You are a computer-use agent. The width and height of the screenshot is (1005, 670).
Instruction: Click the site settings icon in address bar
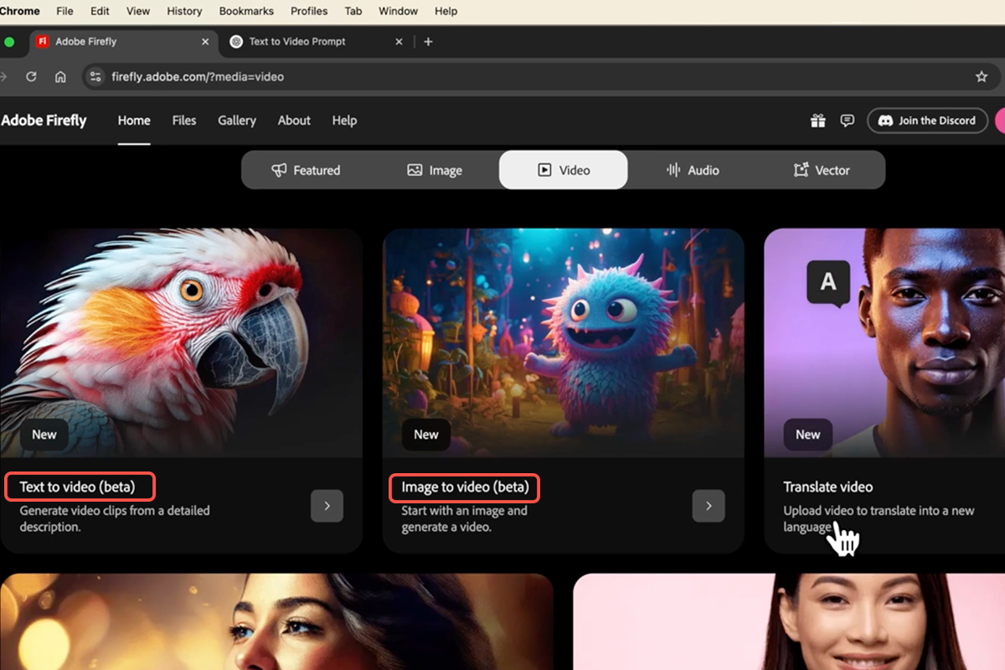click(x=96, y=76)
